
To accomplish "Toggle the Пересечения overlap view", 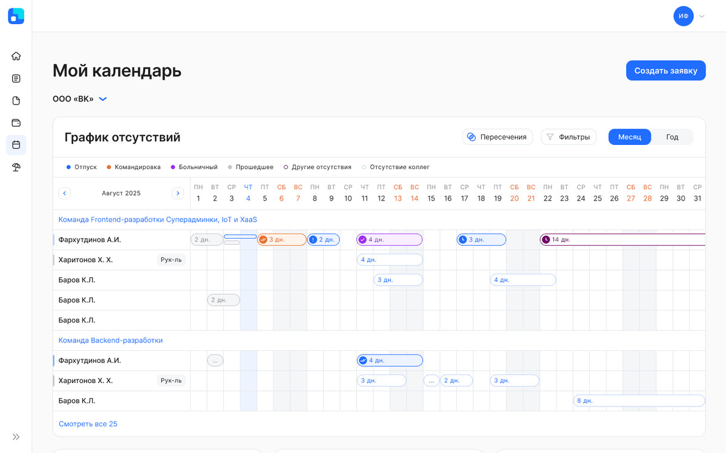I will 497,137.
